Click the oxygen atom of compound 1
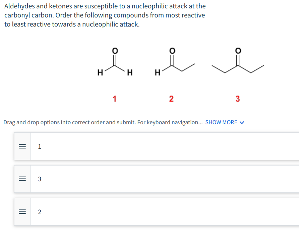 coord(115,50)
